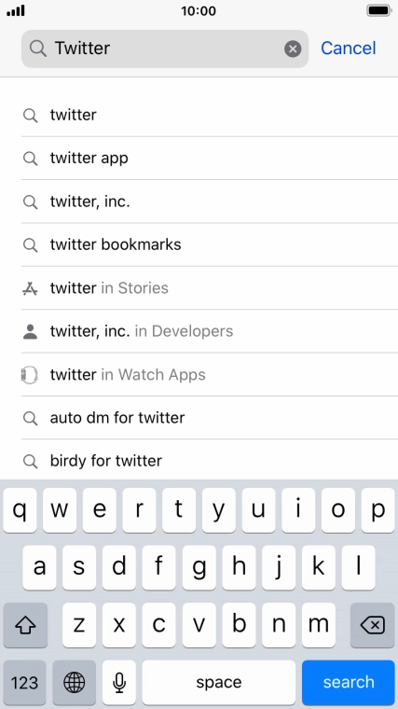The image size is (398, 709).
Task: Tap the blue search key
Action: (349, 682)
